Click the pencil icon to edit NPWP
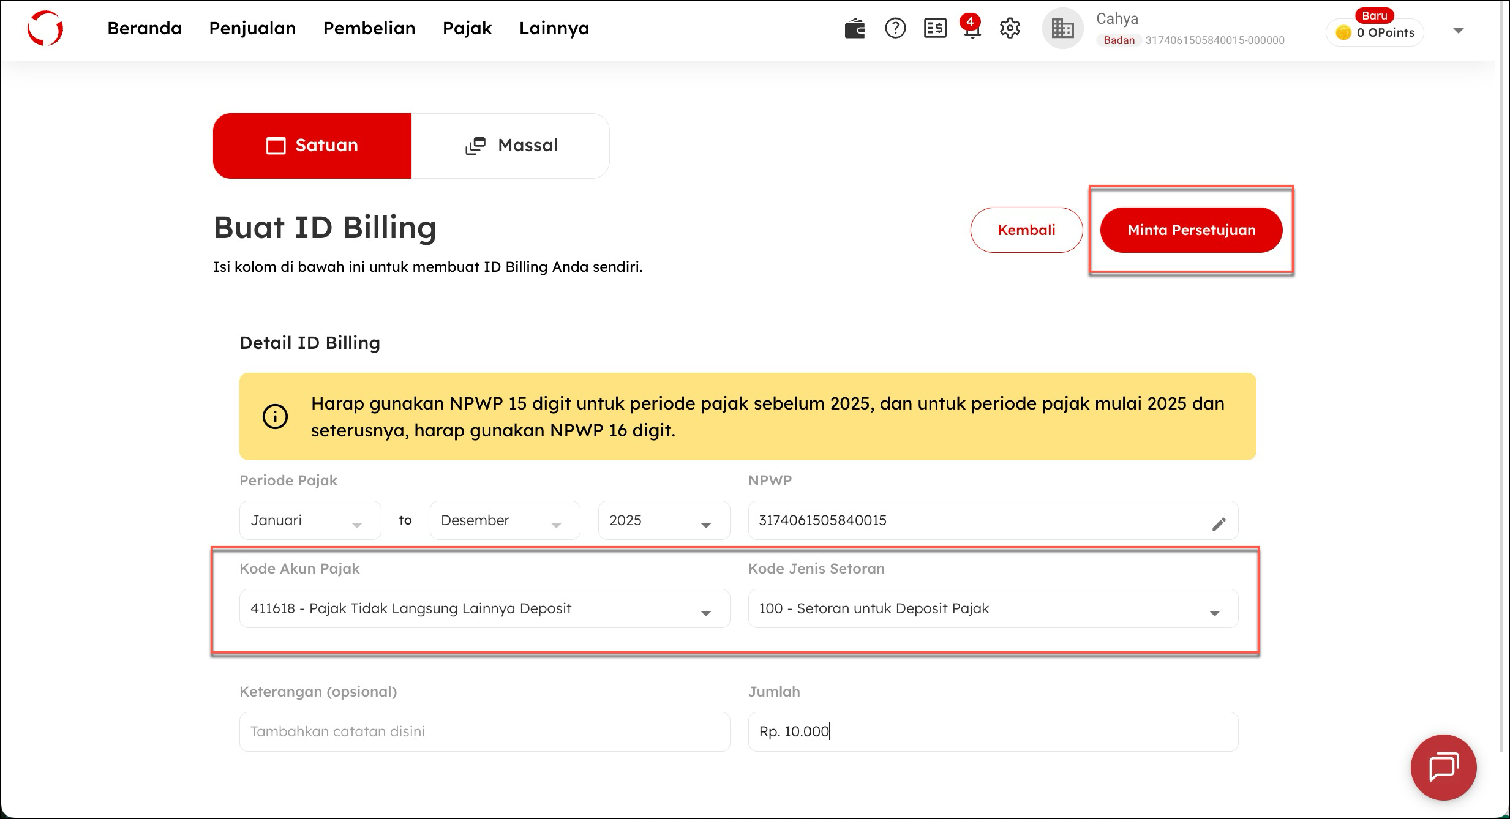 (x=1219, y=524)
